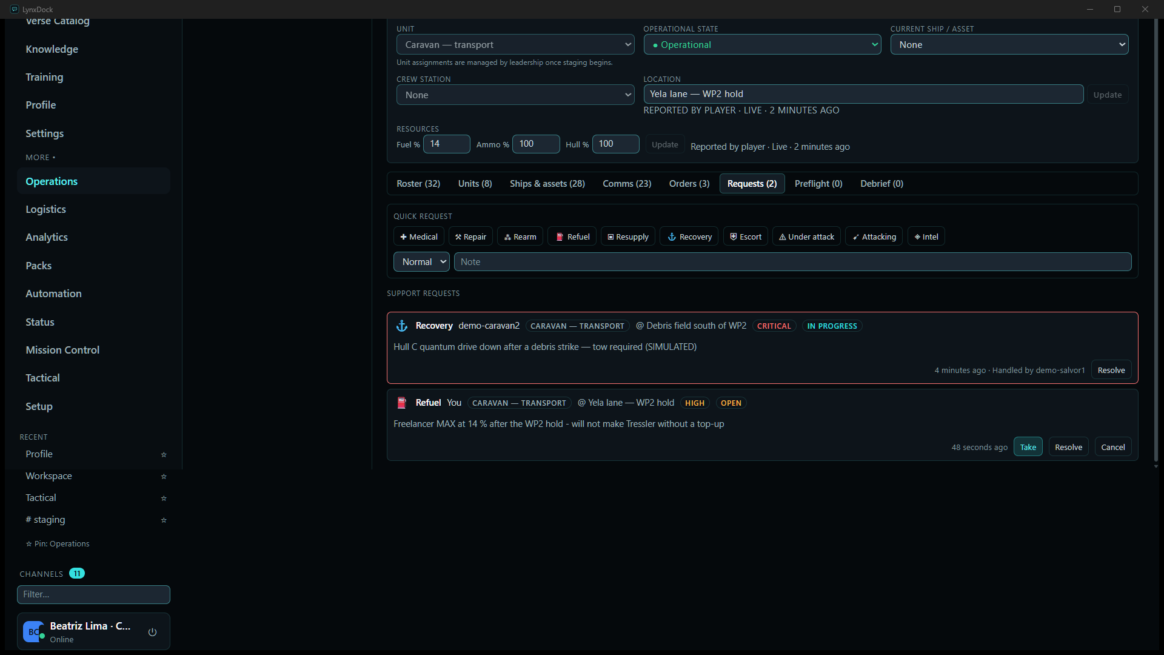The height and width of the screenshot is (655, 1164).
Task: Select the Ships & assets (28) tab
Action: [x=547, y=183]
